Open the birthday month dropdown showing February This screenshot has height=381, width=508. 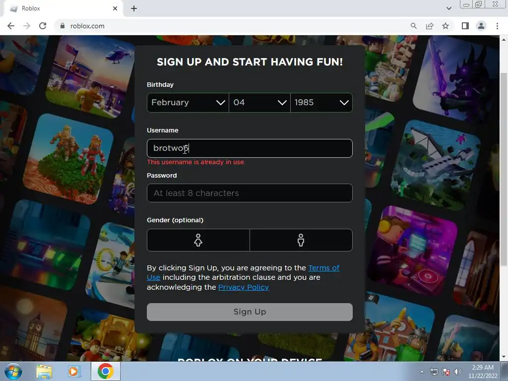pos(188,103)
